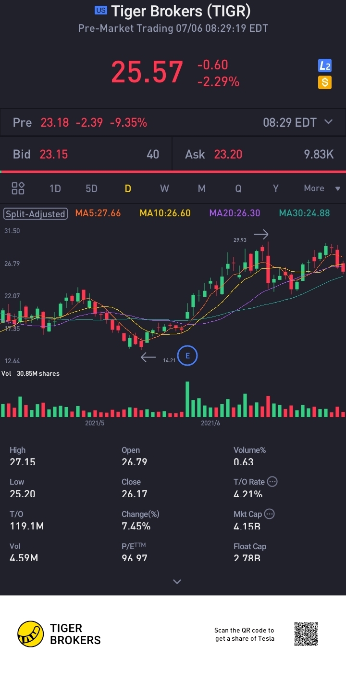Tap the Low 25.20 stat
The image size is (346, 673).
[x=23, y=488]
